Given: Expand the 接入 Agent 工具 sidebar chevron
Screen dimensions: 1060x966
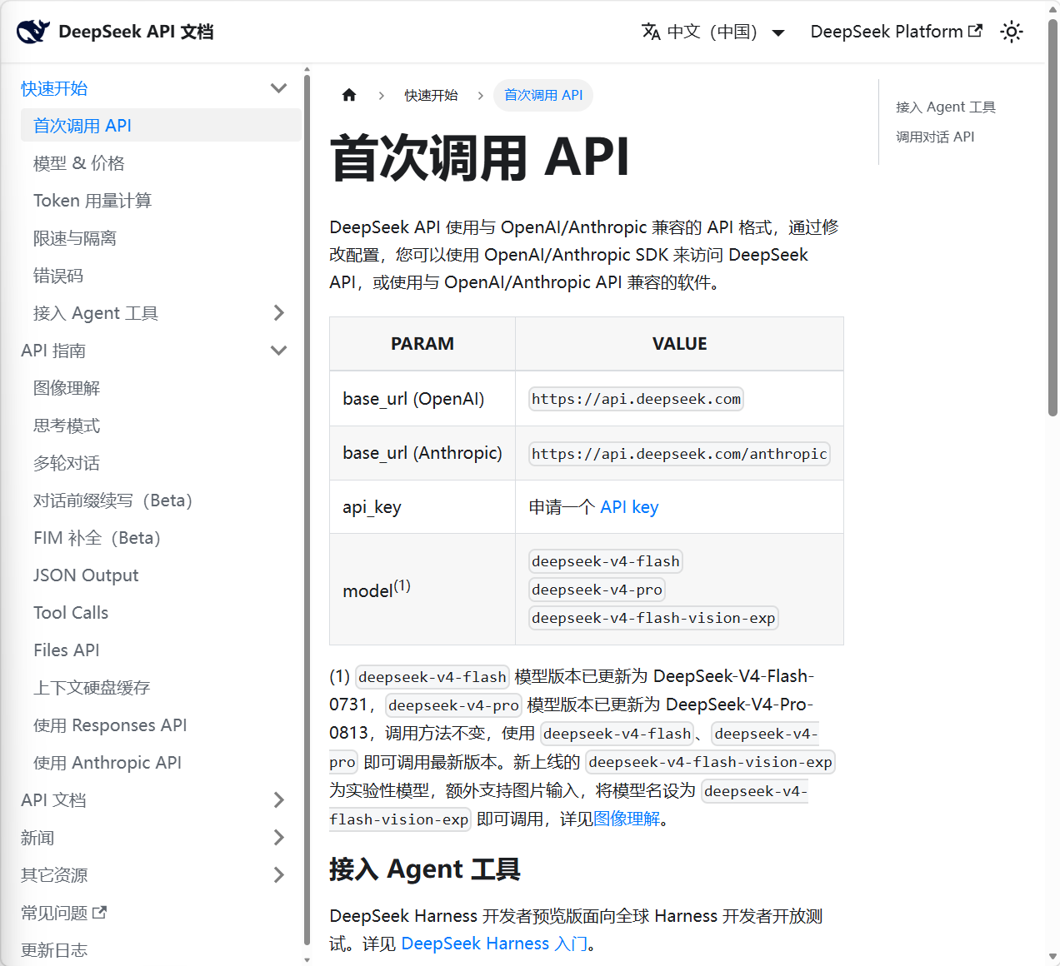Looking at the screenshot, I should pos(279,313).
